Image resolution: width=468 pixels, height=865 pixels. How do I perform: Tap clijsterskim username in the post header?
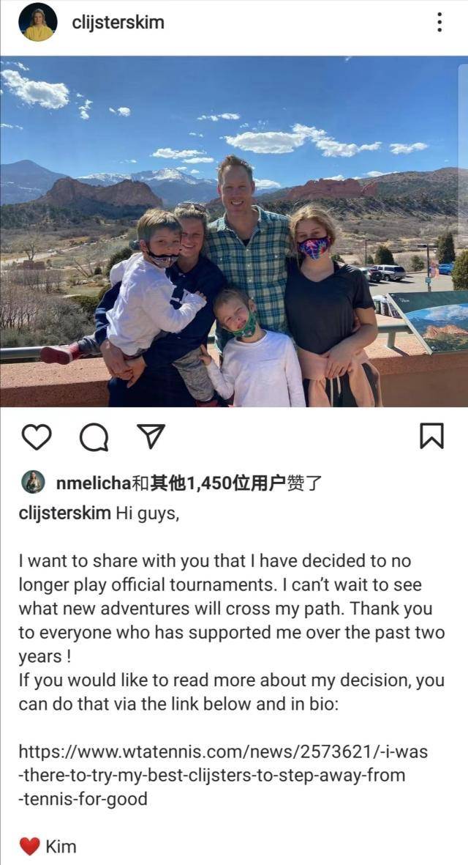click(118, 23)
